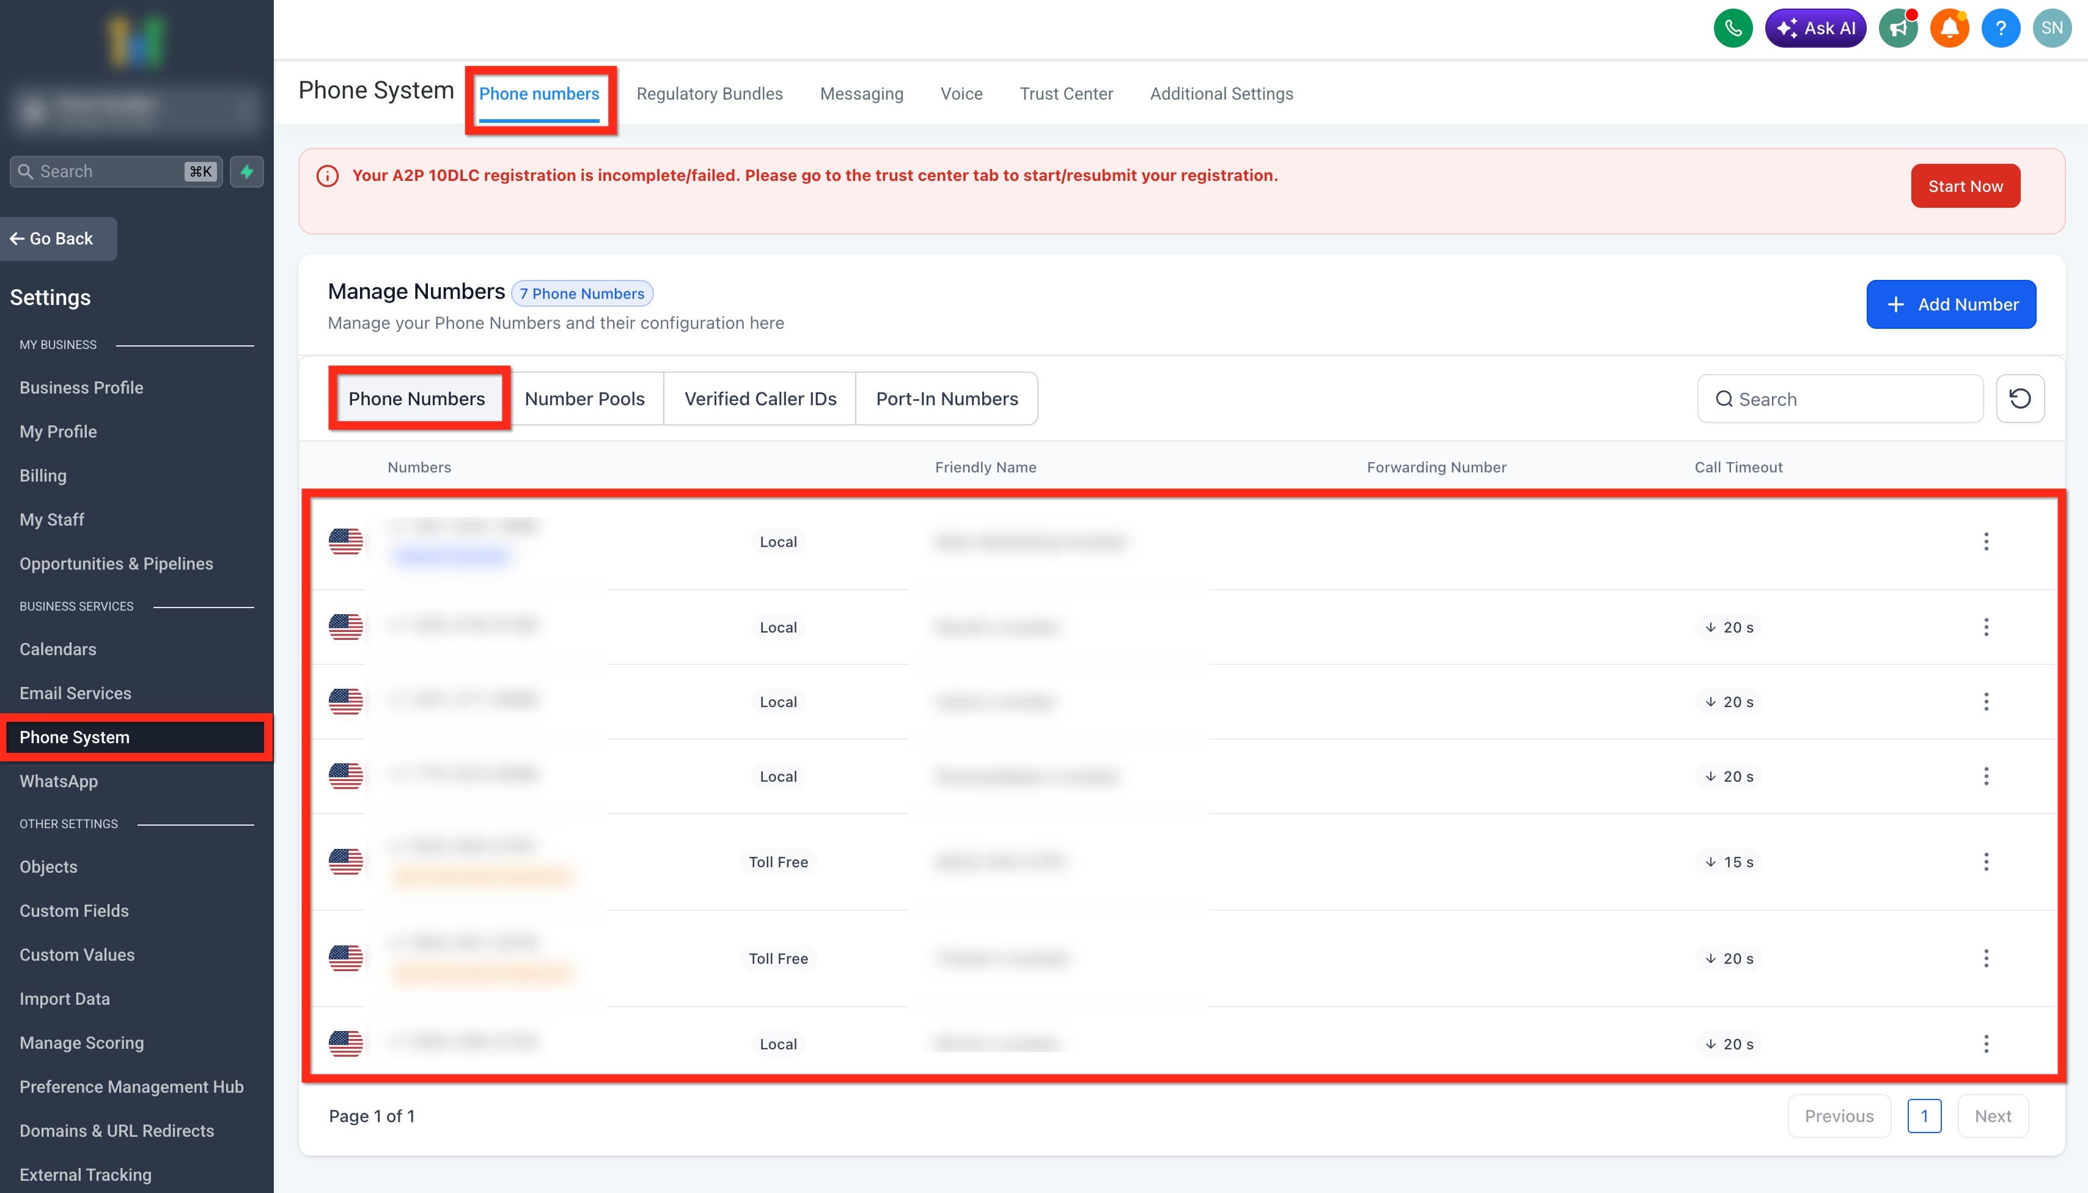Open Domains & URL Redirects

pos(117,1131)
